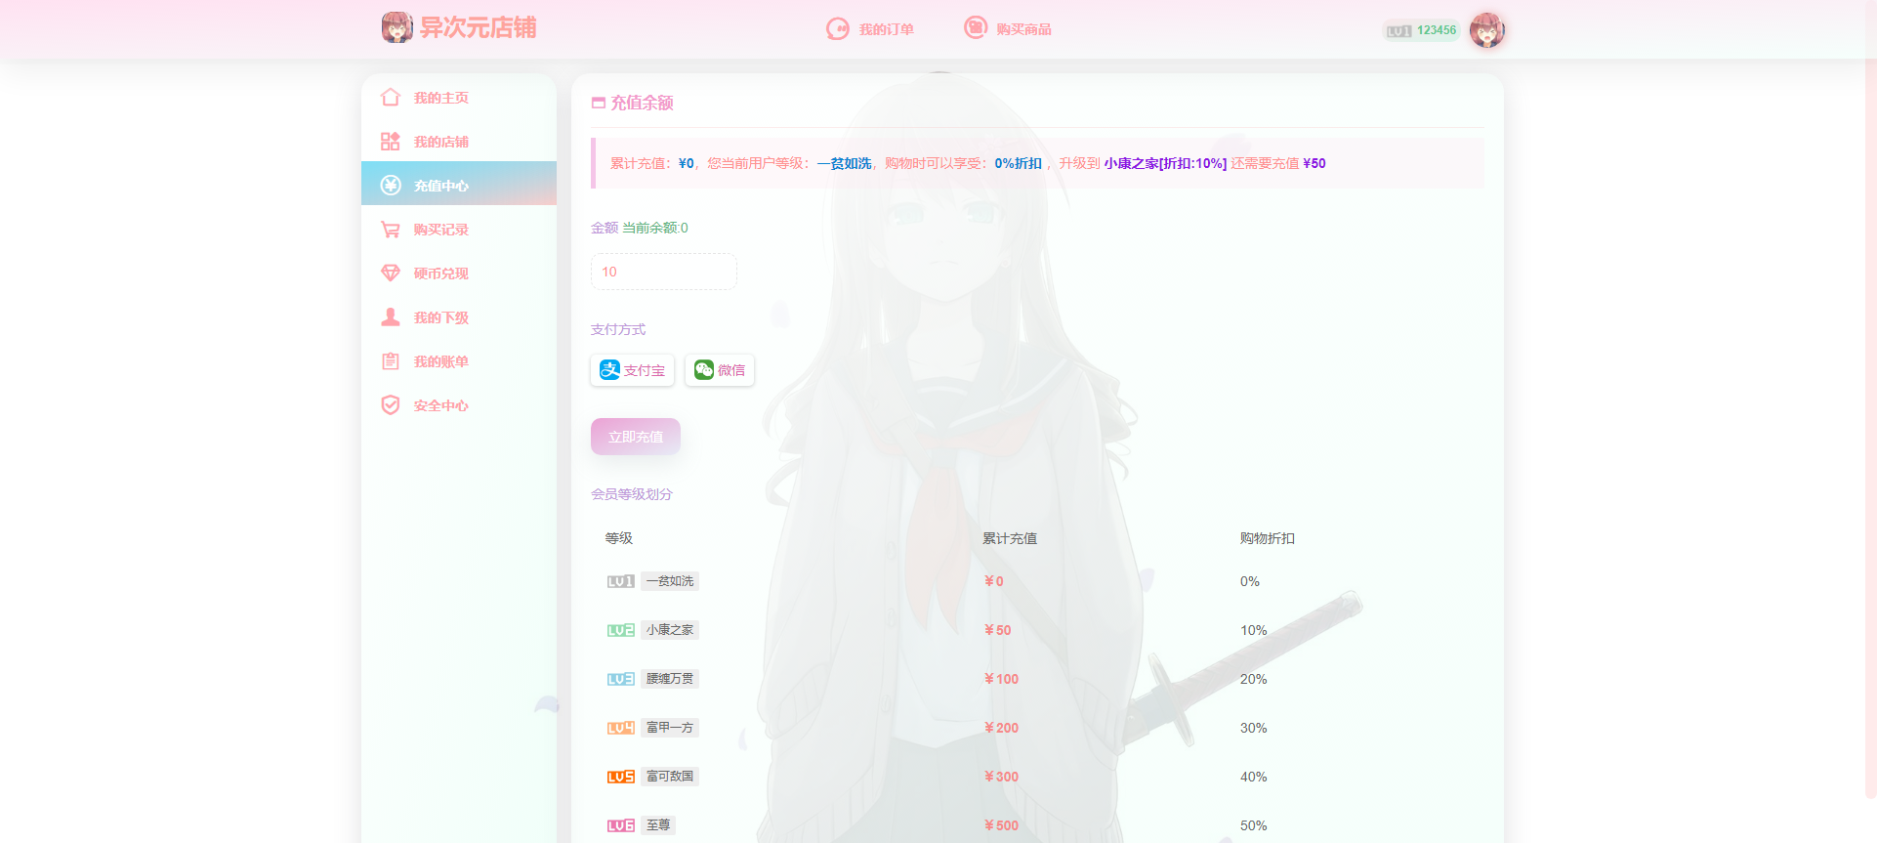The height and width of the screenshot is (843, 1877).
Task: Click the 40% discount cell
Action: (1254, 777)
